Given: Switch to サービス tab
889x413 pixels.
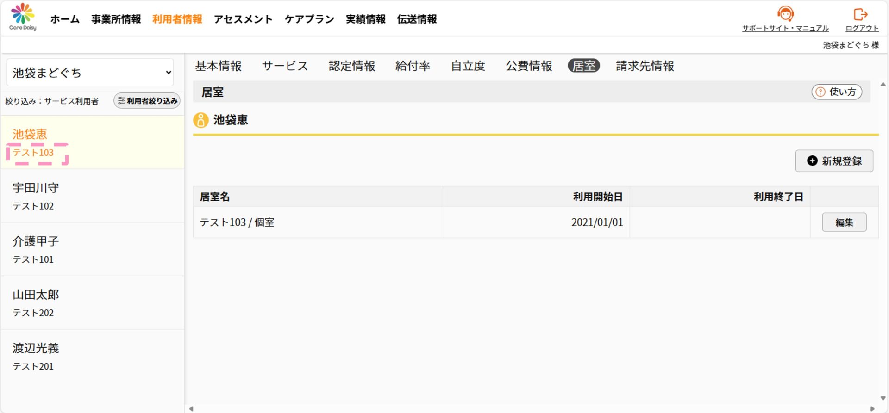Looking at the screenshot, I should coord(285,66).
